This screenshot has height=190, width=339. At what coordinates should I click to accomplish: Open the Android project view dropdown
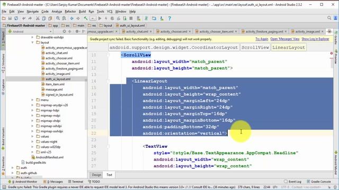point(30,32)
